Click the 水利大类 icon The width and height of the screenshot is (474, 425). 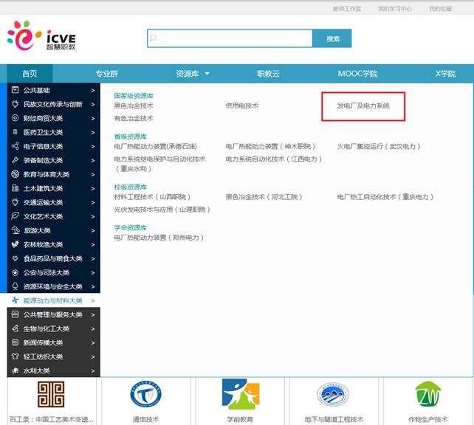(15, 370)
